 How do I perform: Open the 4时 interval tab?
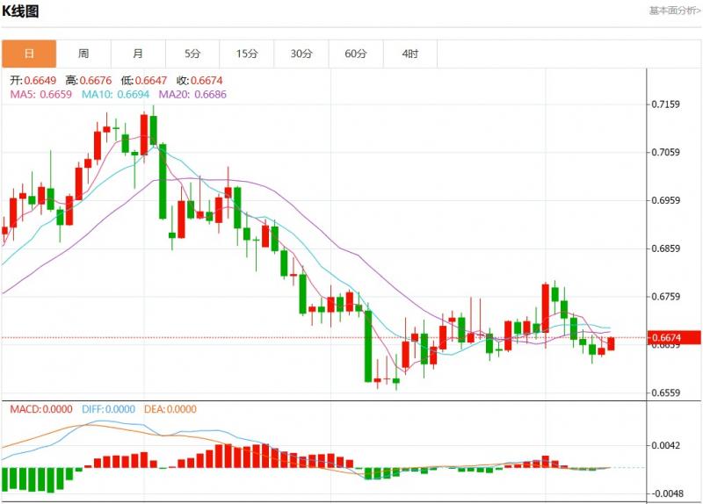pyautogui.click(x=410, y=54)
